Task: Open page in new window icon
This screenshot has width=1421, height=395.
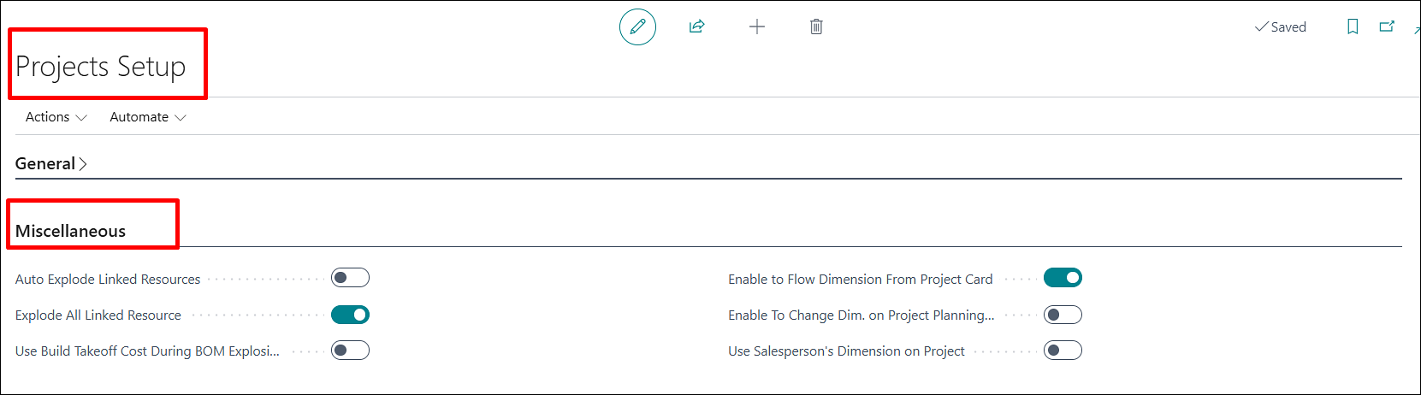Action: (x=1387, y=27)
